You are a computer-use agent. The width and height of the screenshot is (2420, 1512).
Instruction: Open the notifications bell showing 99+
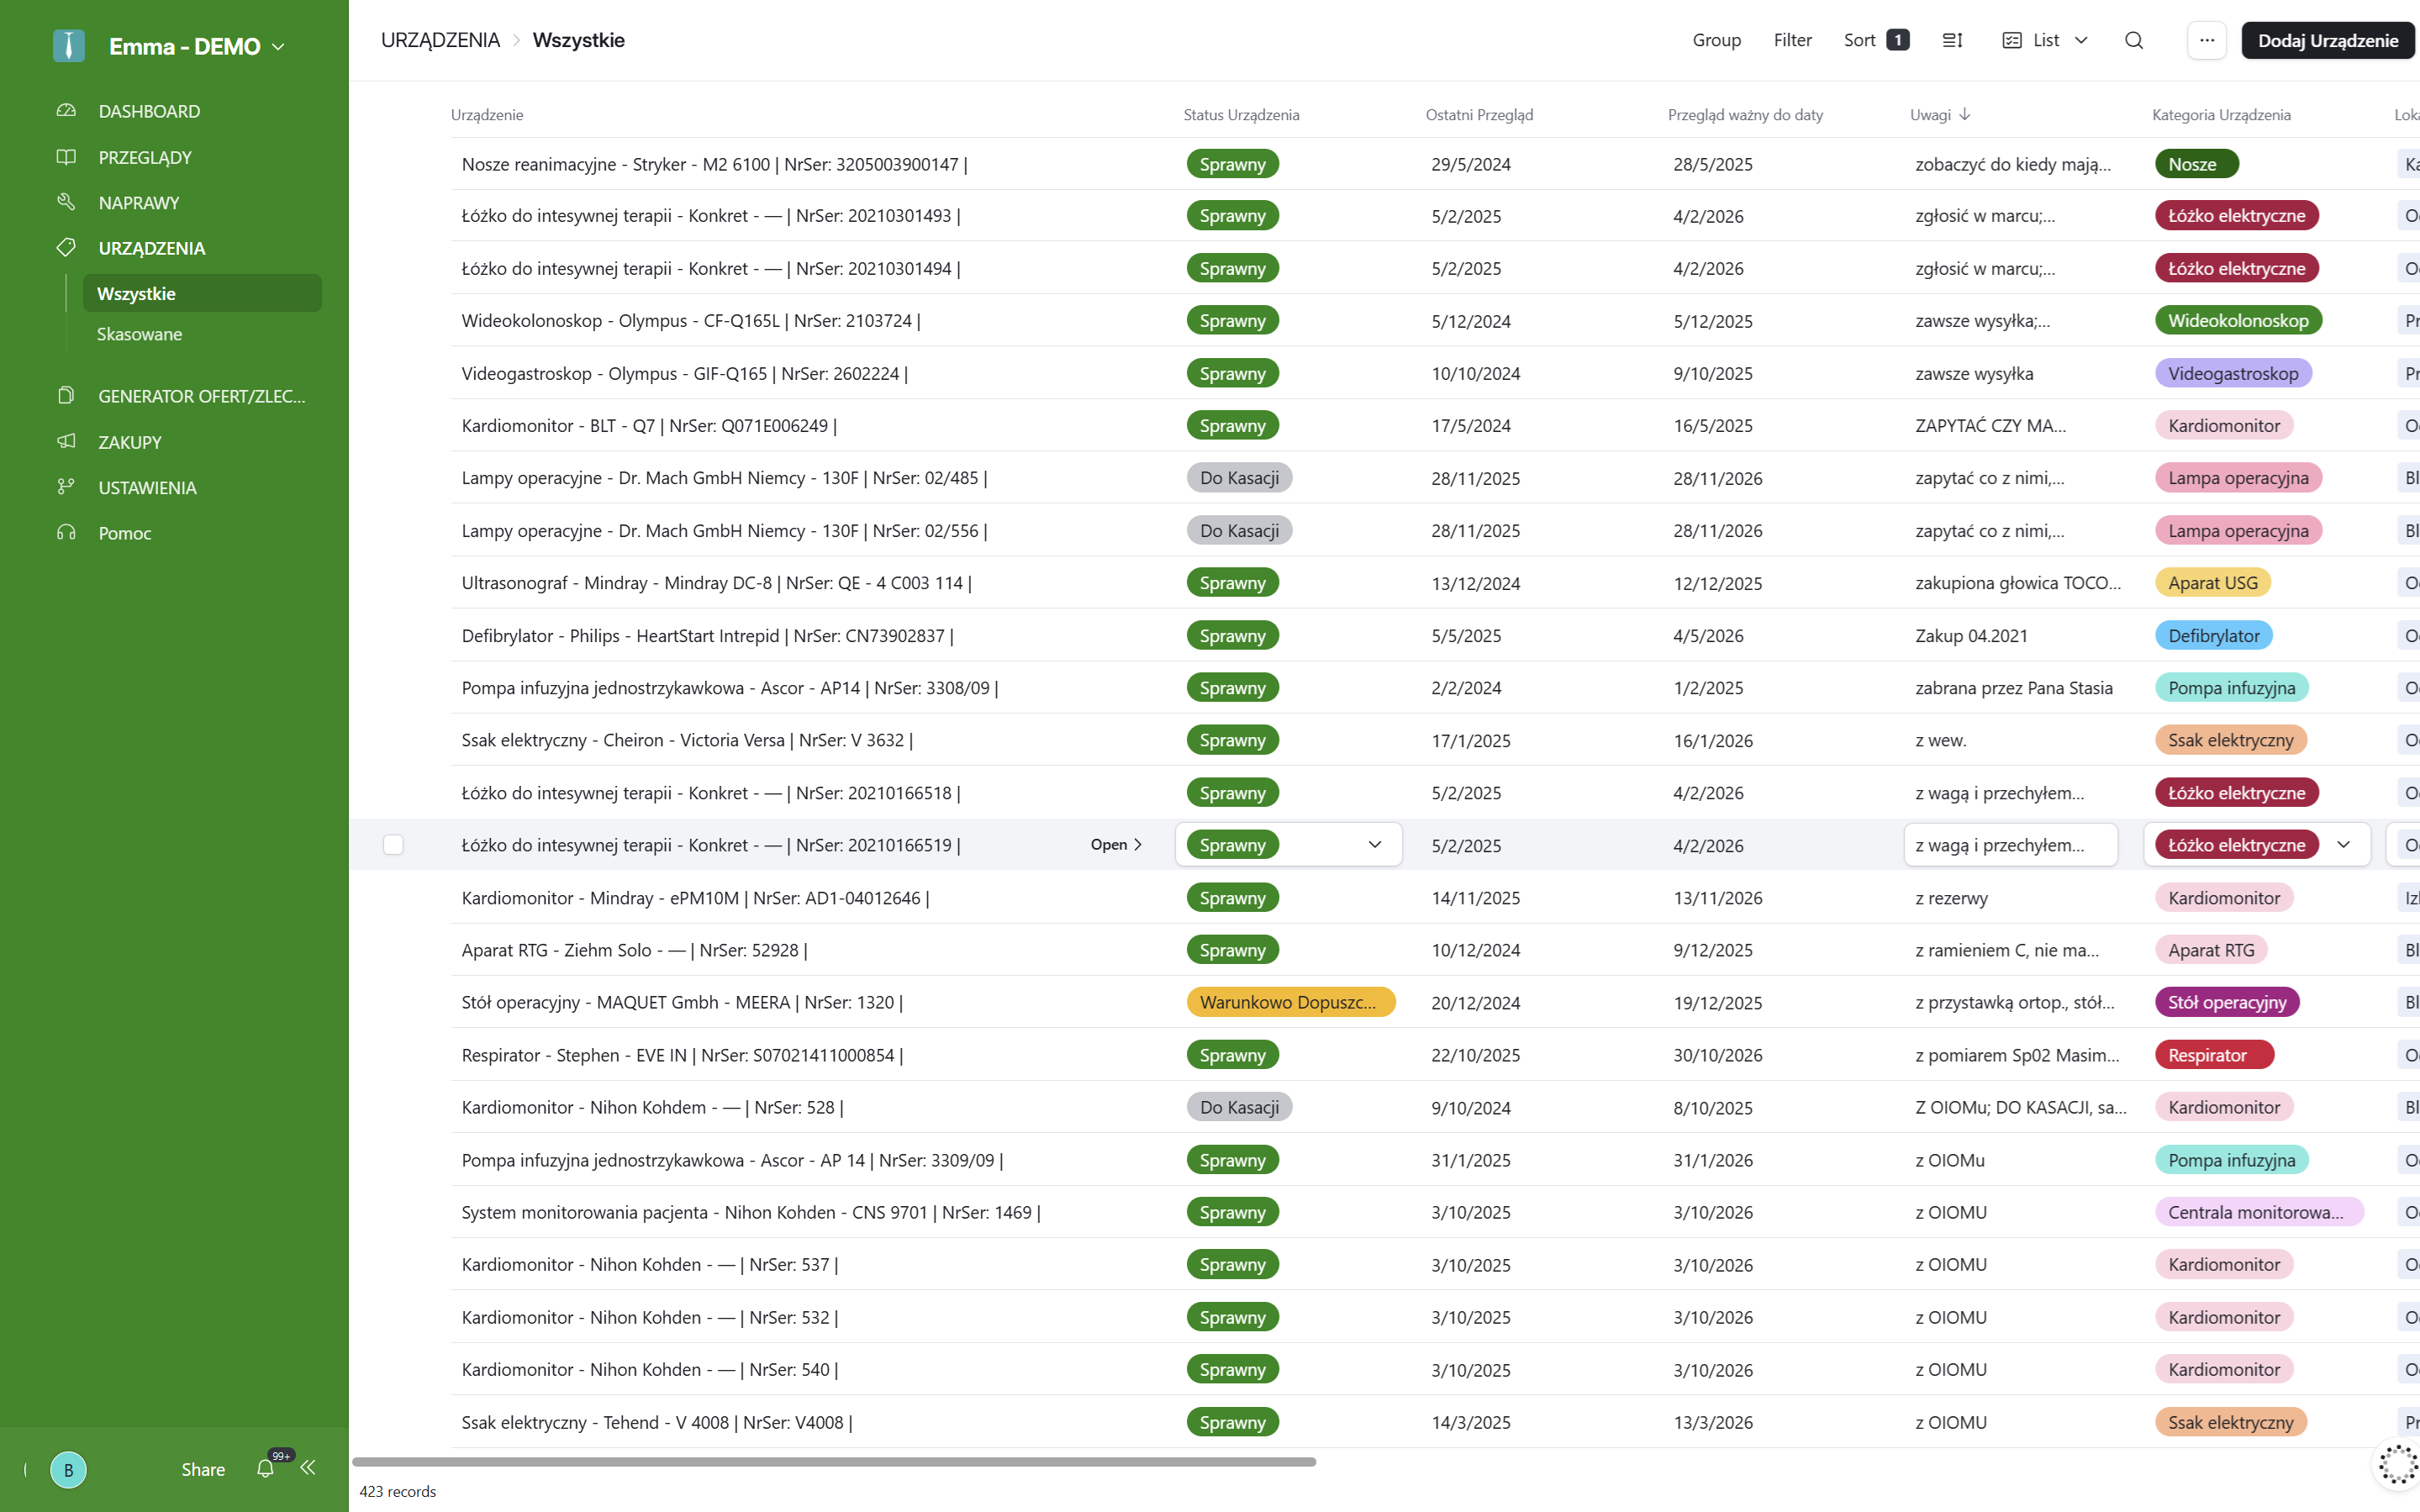click(x=265, y=1469)
